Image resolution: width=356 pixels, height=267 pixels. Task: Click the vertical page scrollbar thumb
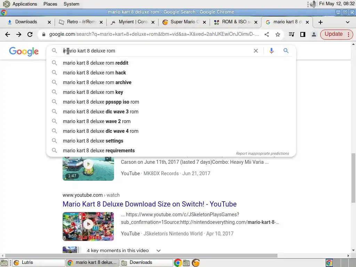(x=353, y=178)
